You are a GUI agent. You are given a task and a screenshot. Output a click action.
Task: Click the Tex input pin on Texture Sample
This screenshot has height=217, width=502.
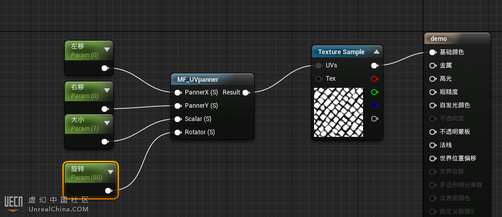pyautogui.click(x=319, y=79)
